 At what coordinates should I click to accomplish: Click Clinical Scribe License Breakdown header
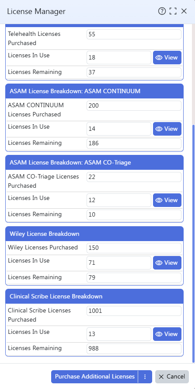tap(94, 297)
